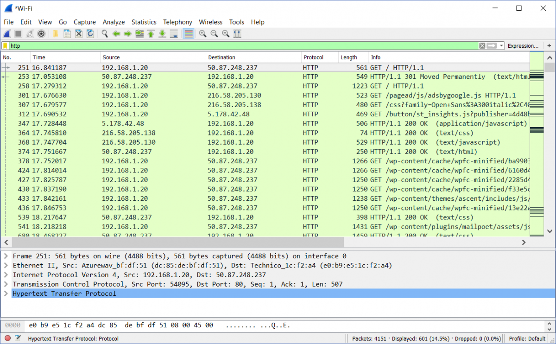Viewport: 556px width, 344px height.
Task: Click inside the http filter input field
Action: (x=185, y=45)
